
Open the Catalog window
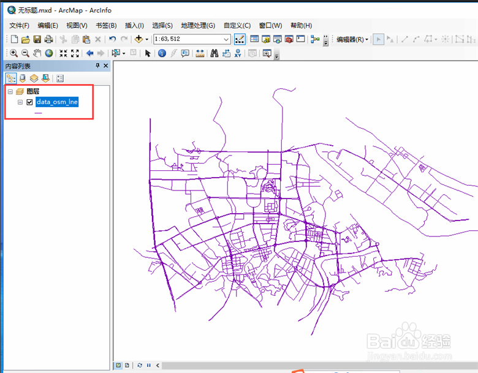pos(266,39)
